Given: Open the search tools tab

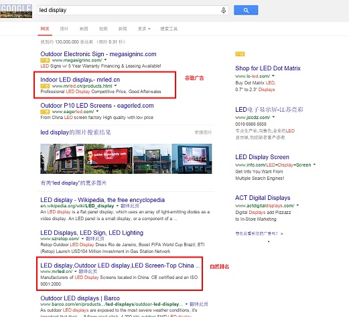Looking at the screenshot, I should 169,29.
